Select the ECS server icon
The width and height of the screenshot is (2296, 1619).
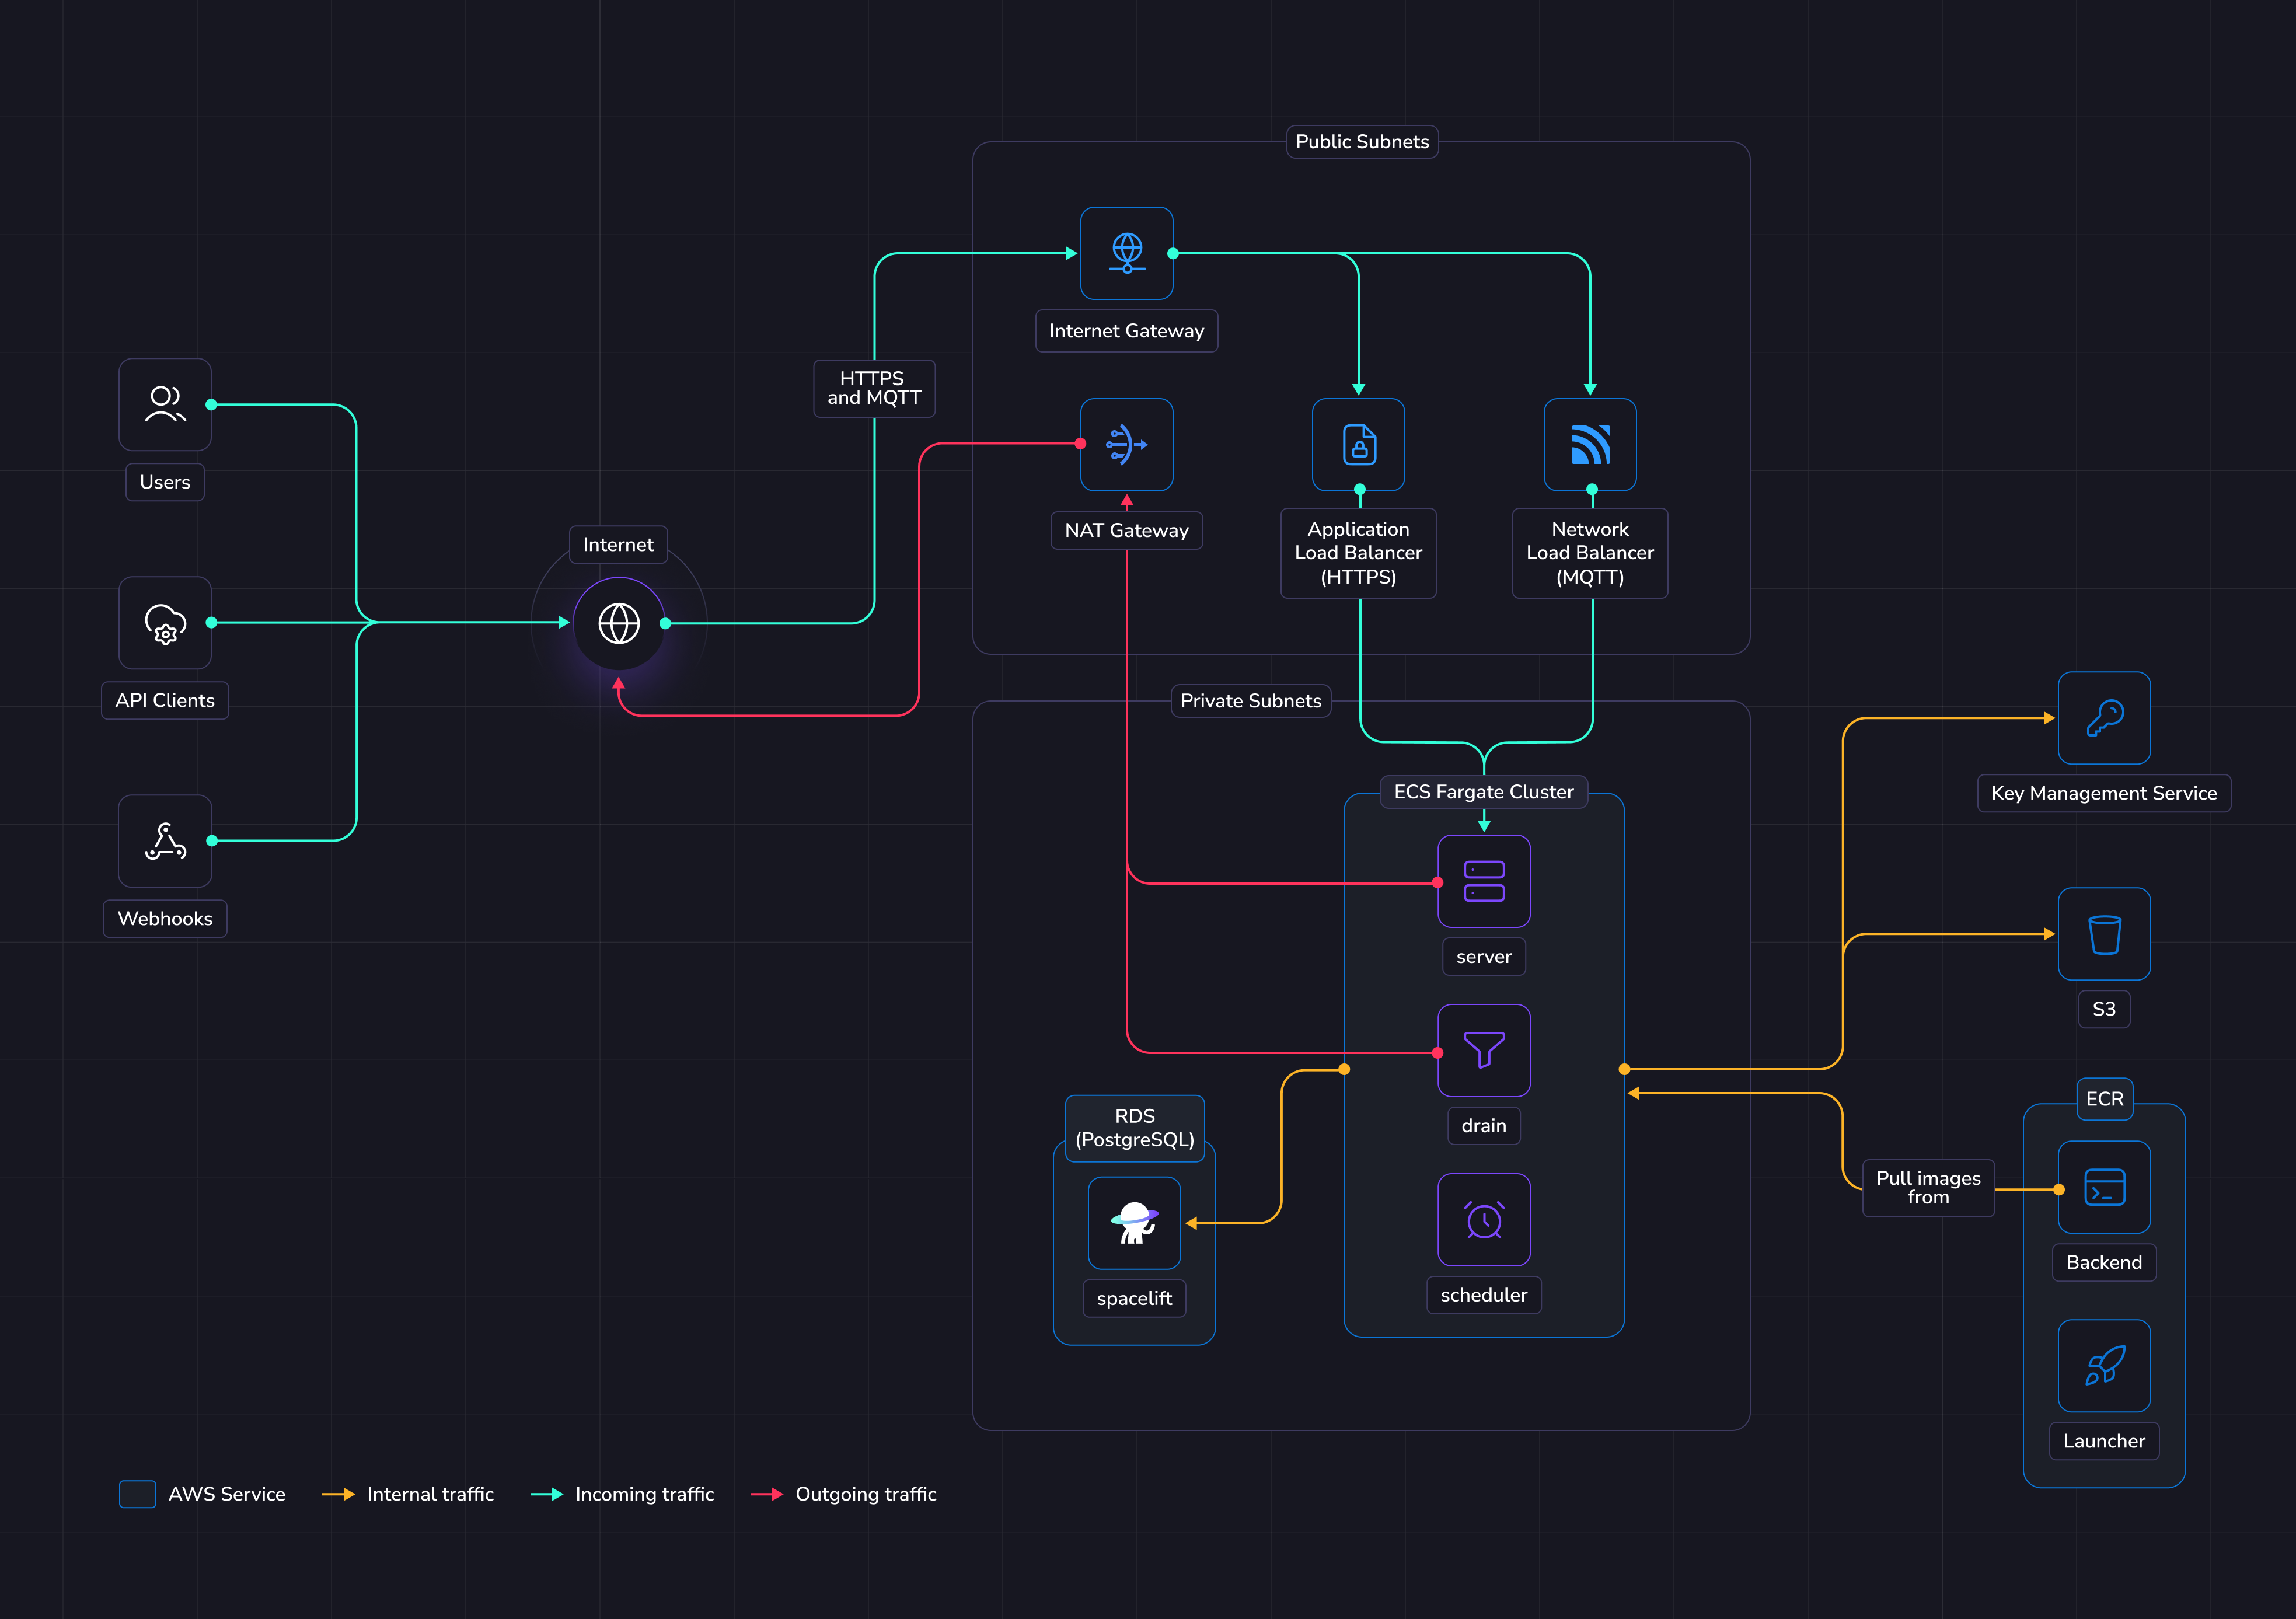(x=1484, y=881)
